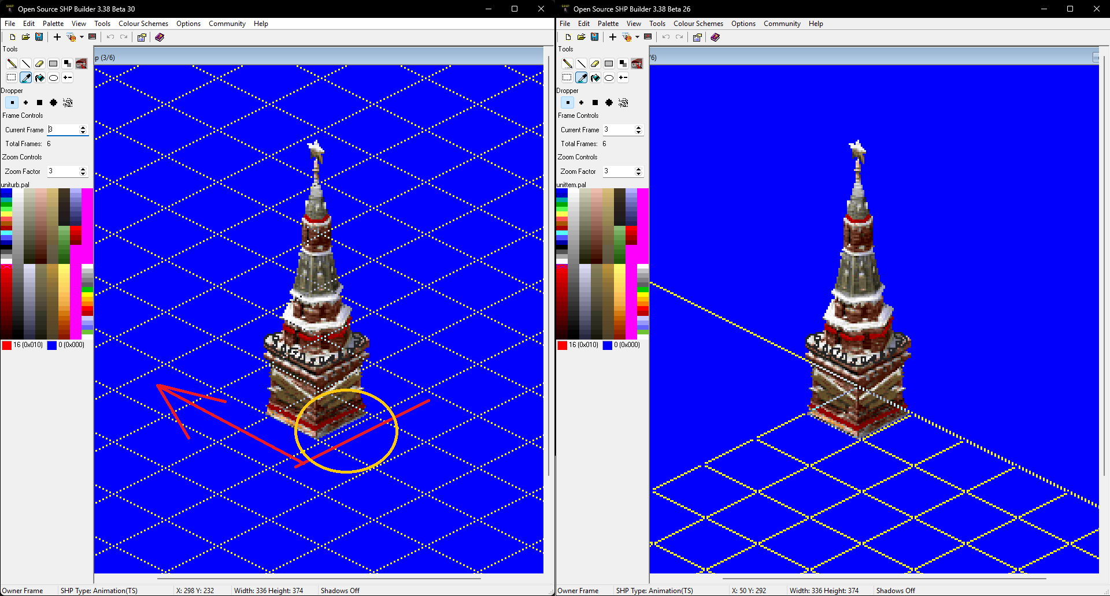Image resolution: width=1110 pixels, height=596 pixels.
Task: Increase Current Frame with up arrow in right window
Action: [x=638, y=128]
